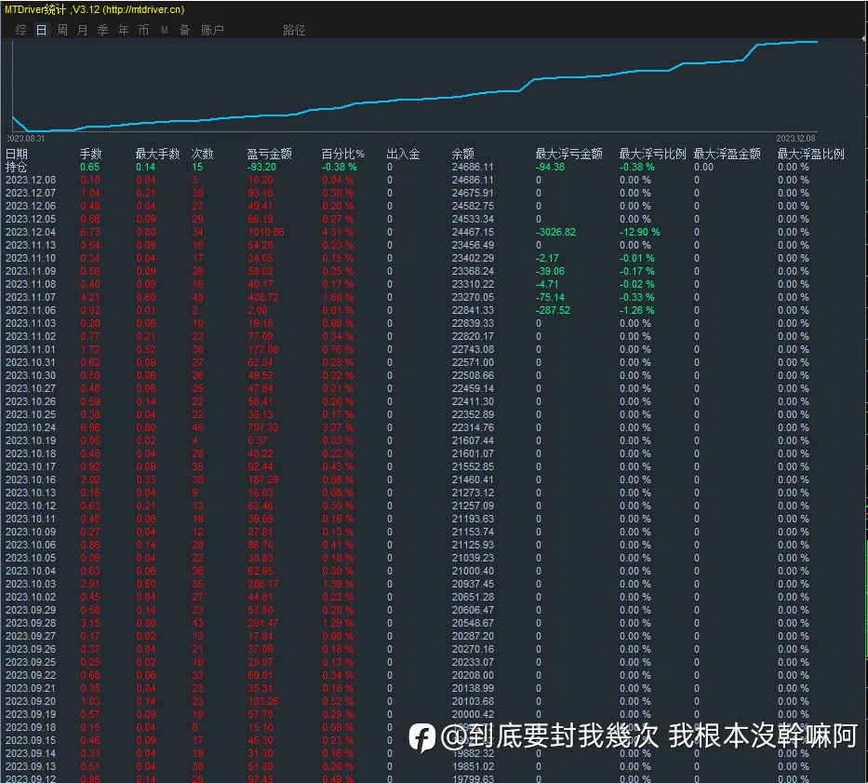Select the 2023.12.08 date row

pos(31,180)
